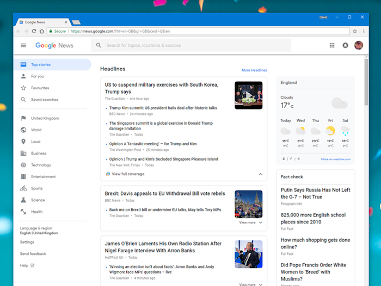Expand View more on Brexit card
This screenshot has height=286, width=381.
(x=251, y=222)
